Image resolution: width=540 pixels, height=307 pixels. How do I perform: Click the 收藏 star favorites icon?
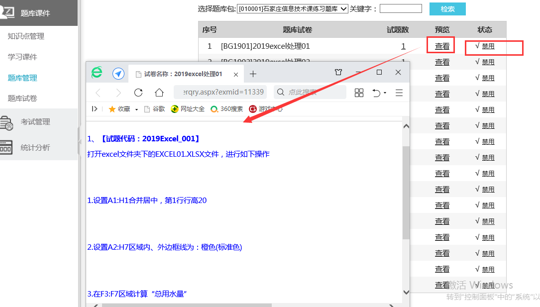tap(112, 109)
